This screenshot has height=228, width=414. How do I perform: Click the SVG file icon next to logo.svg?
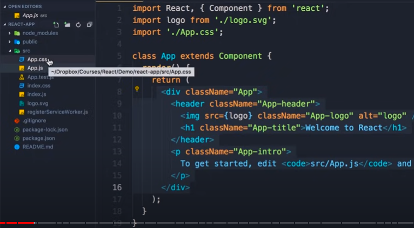[x=22, y=103]
